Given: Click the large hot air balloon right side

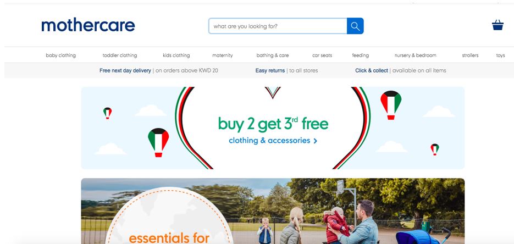Looking at the screenshot, I should [391, 105].
